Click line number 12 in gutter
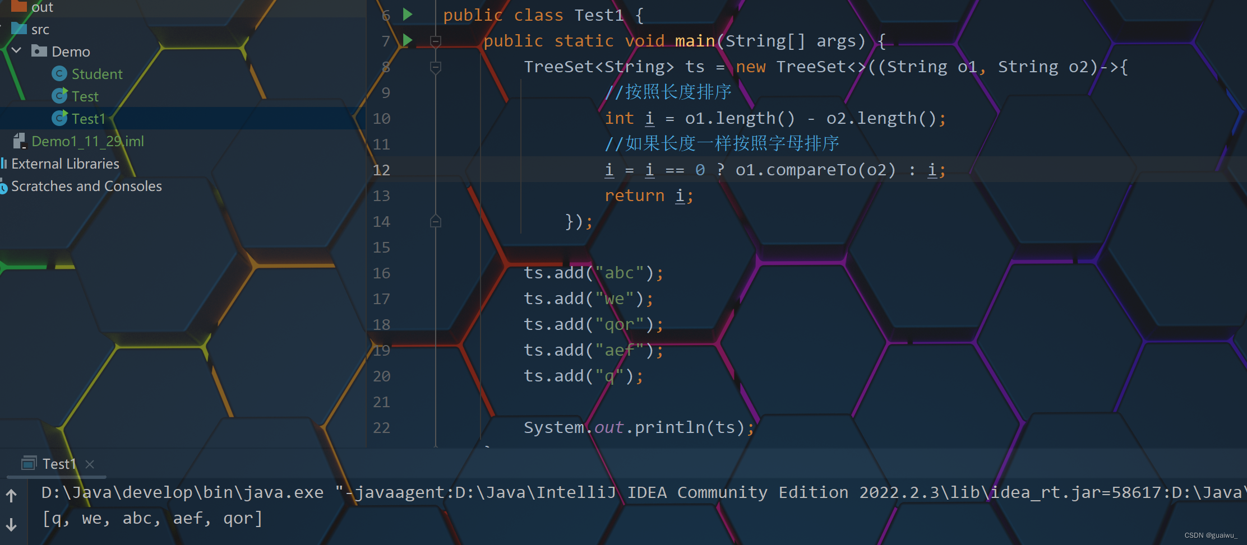Viewport: 1247px width, 545px height. point(381,170)
